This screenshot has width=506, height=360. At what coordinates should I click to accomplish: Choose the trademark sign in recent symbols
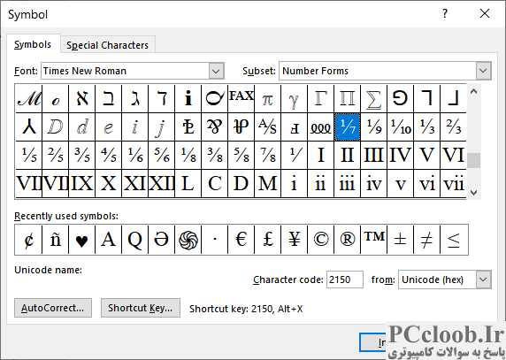coord(374,240)
